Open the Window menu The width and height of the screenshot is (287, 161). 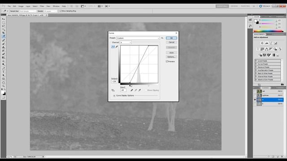56,6
